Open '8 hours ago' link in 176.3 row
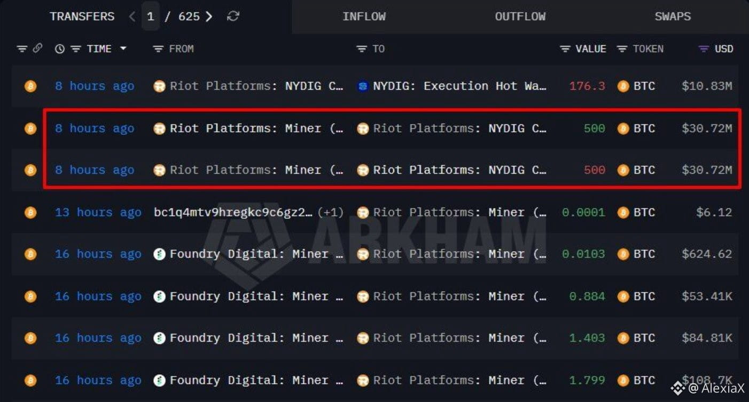749x402 pixels. tap(95, 86)
